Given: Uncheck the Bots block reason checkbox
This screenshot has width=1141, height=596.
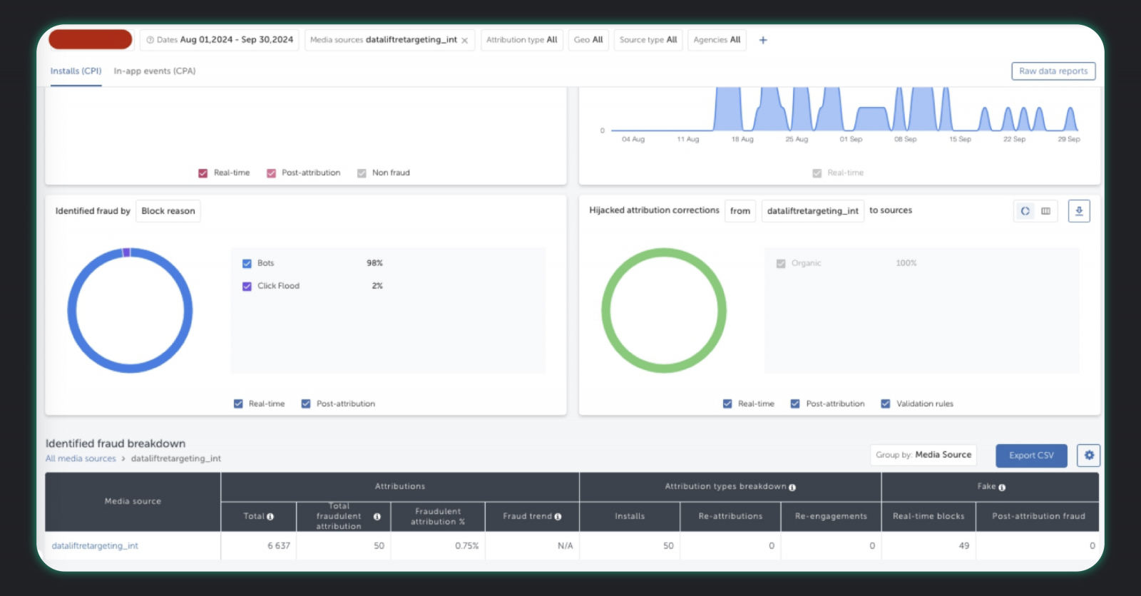Looking at the screenshot, I should pos(247,264).
